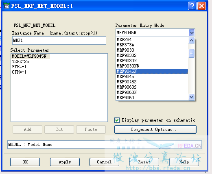The width and height of the screenshot is (212, 174).
Task: Click the OK button
Action: (25, 162)
